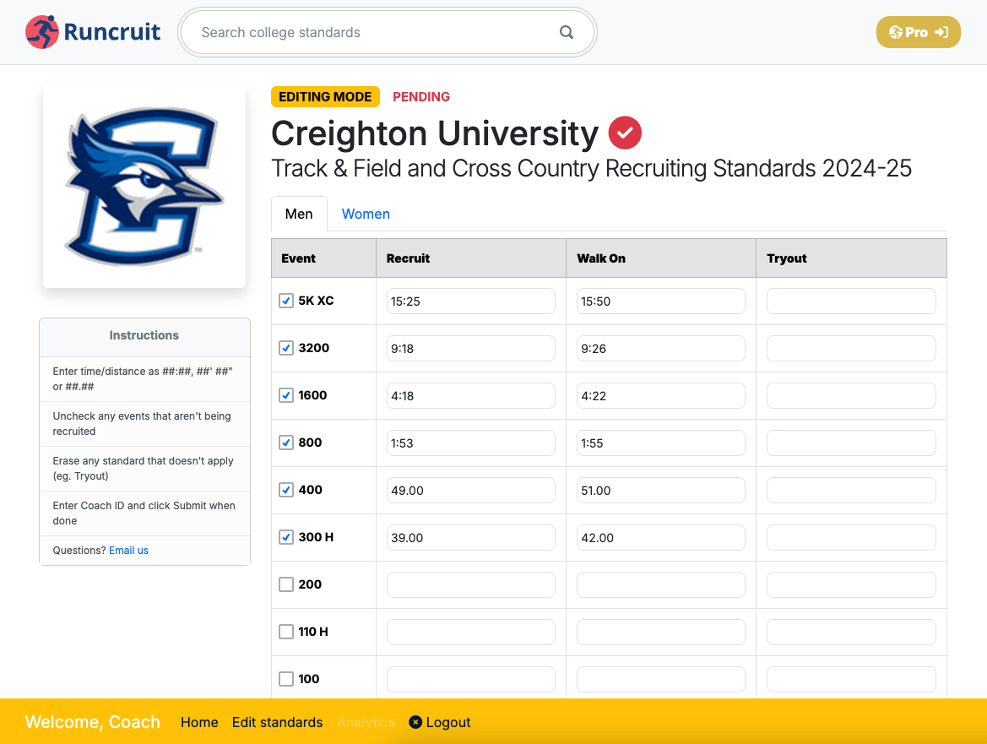The width and height of the screenshot is (987, 744).
Task: Click the 400 Recruit field 49.00
Action: point(471,490)
